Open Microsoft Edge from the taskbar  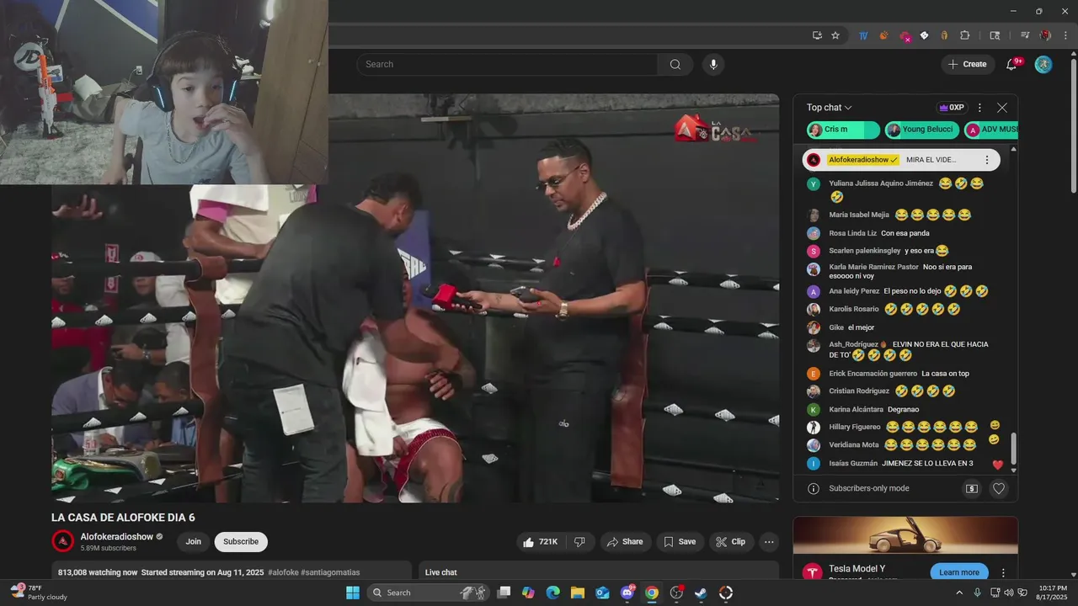(x=553, y=593)
